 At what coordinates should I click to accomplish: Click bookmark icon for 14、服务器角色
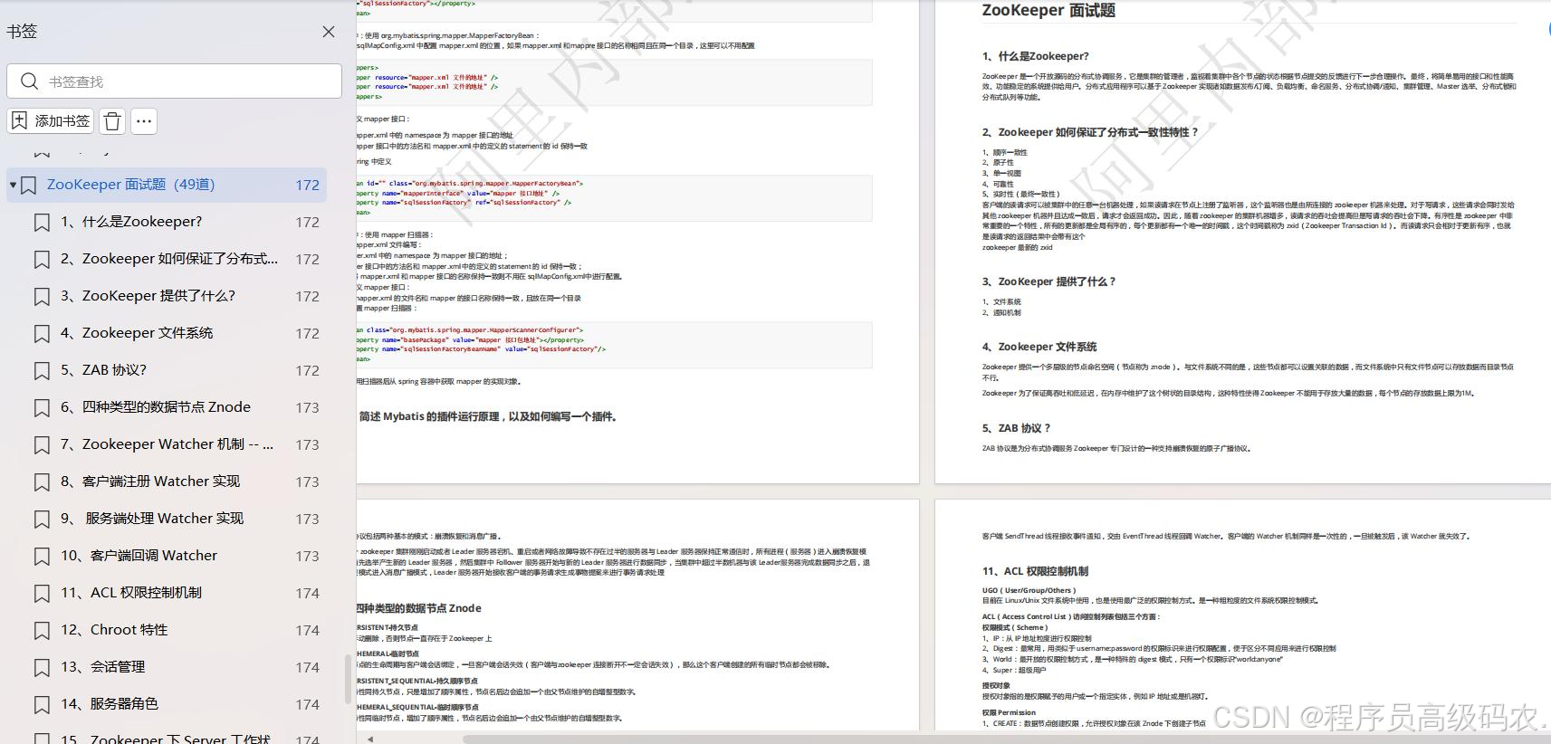[42, 705]
